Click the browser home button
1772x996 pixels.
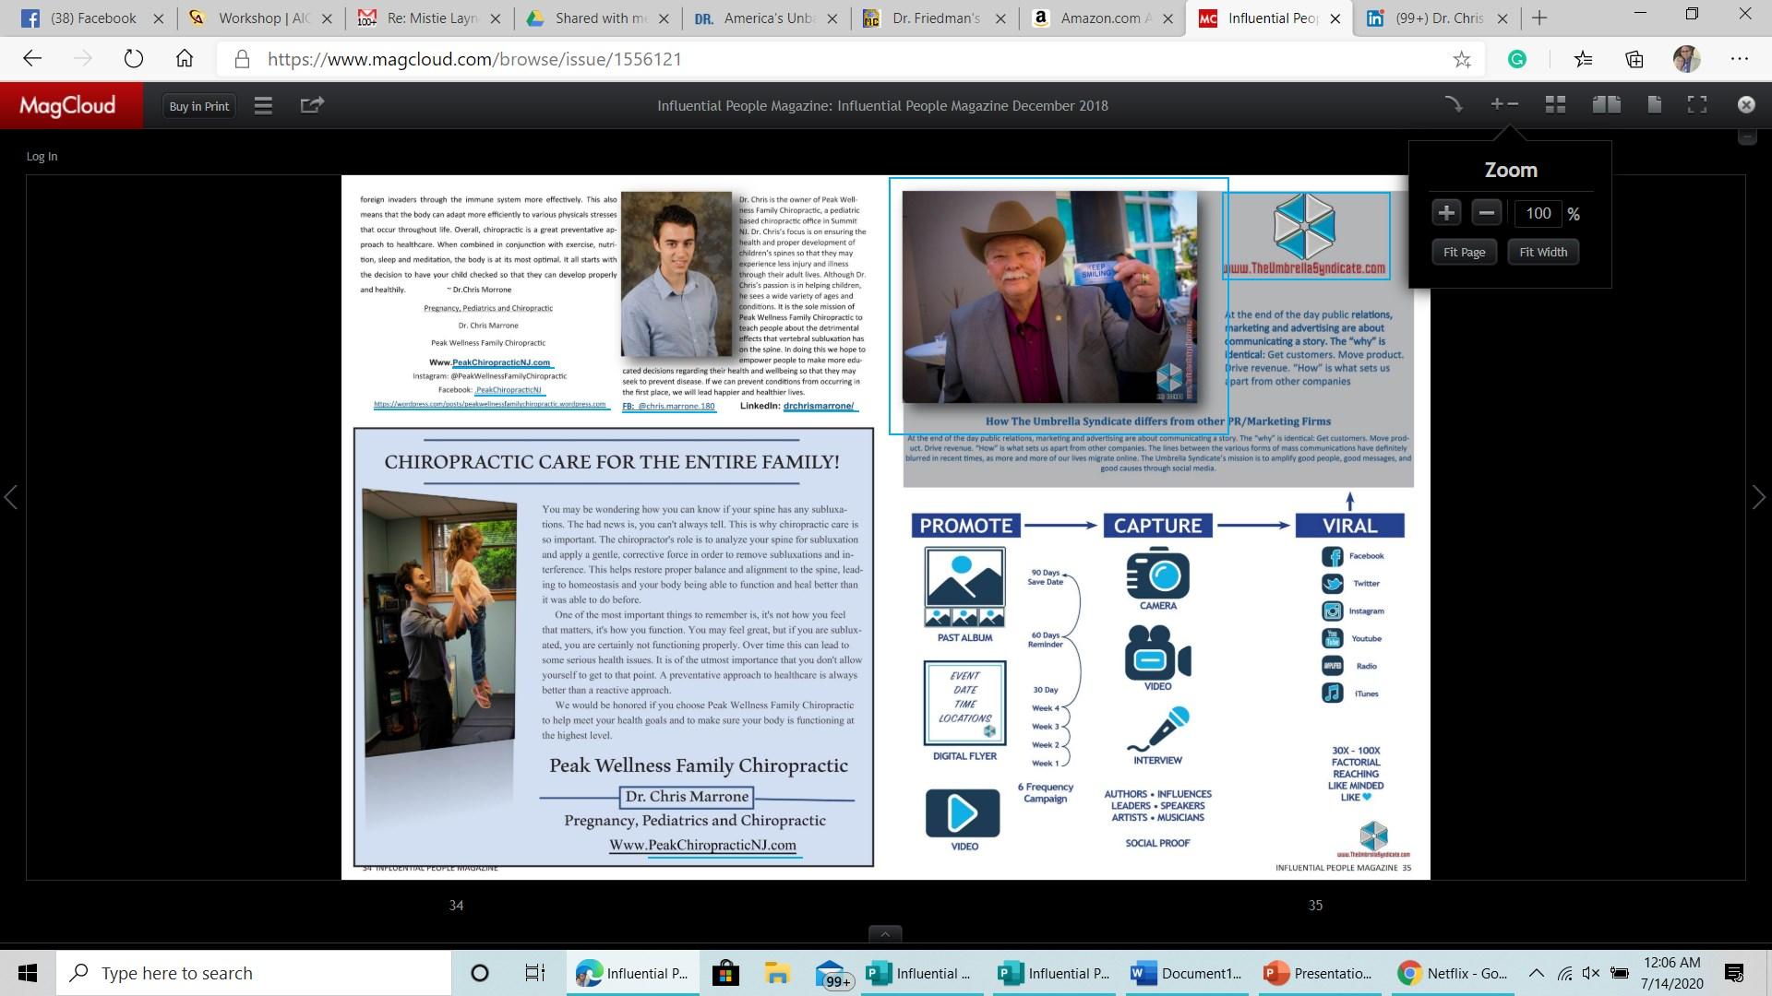coord(185,59)
